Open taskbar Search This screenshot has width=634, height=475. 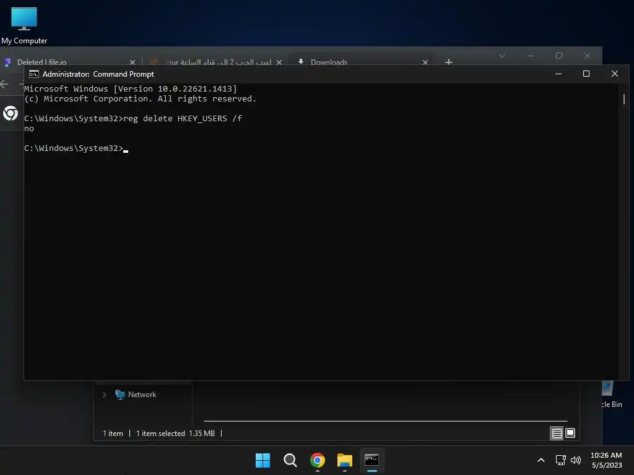(x=290, y=460)
